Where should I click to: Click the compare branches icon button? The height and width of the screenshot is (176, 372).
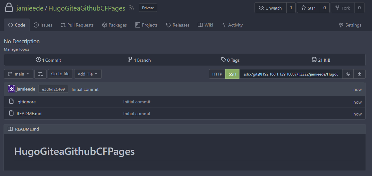tap(40, 74)
